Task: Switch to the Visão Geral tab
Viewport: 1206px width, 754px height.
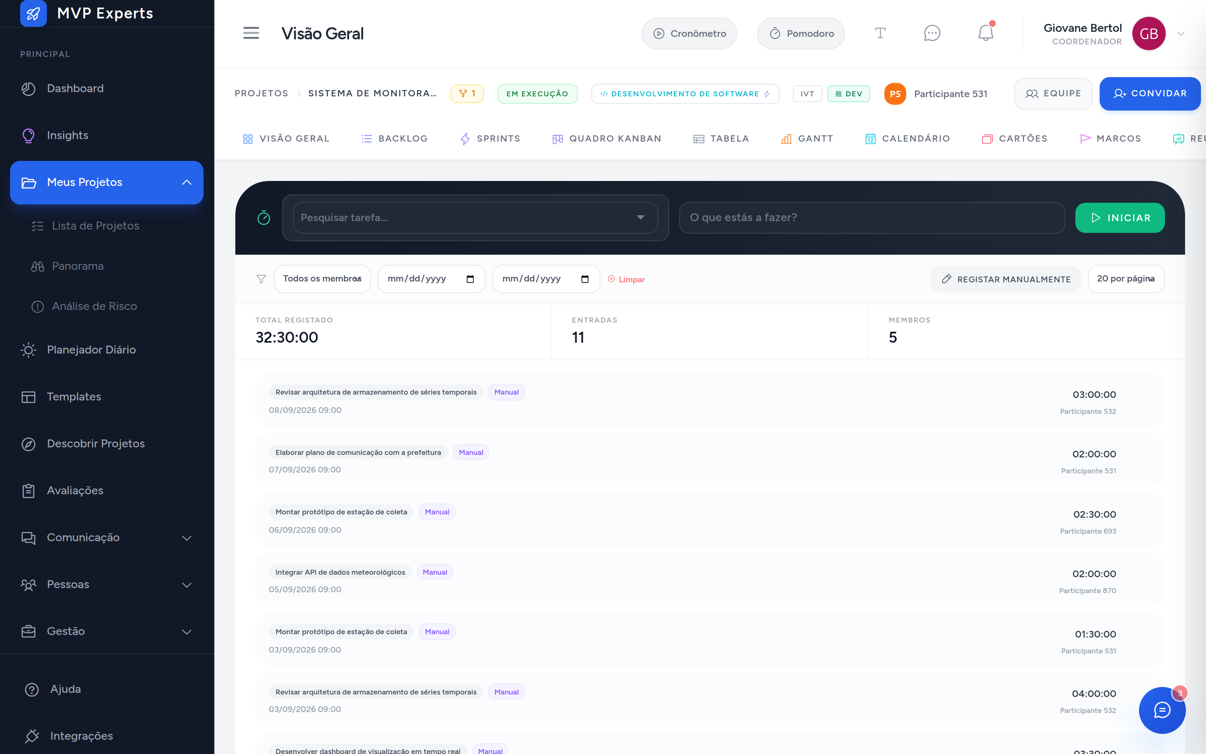Action: point(286,139)
